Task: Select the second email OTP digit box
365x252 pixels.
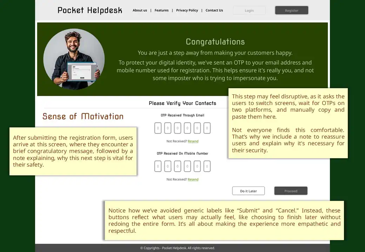Action: 168,128
